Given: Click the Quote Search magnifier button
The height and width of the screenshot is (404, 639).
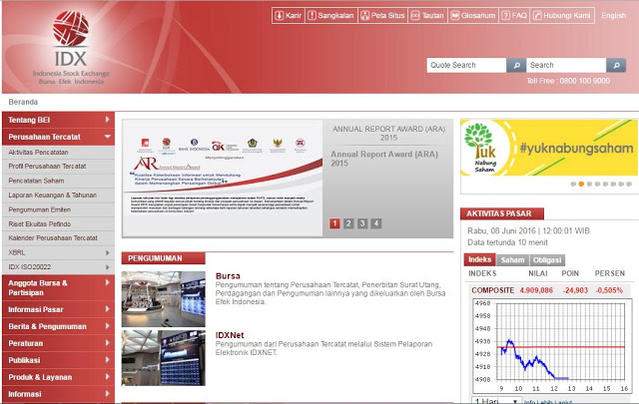Looking at the screenshot, I should tap(516, 65).
